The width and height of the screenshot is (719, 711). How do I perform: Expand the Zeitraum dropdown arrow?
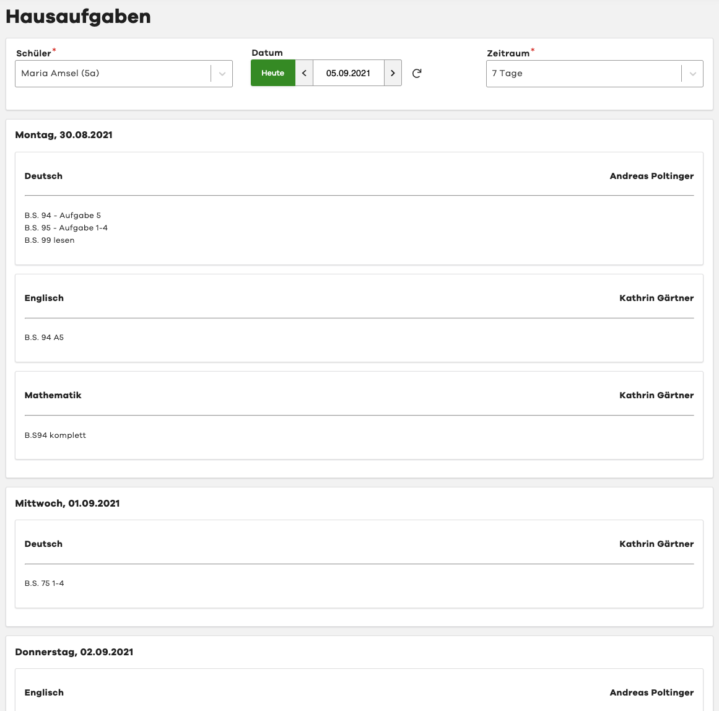[x=692, y=74]
